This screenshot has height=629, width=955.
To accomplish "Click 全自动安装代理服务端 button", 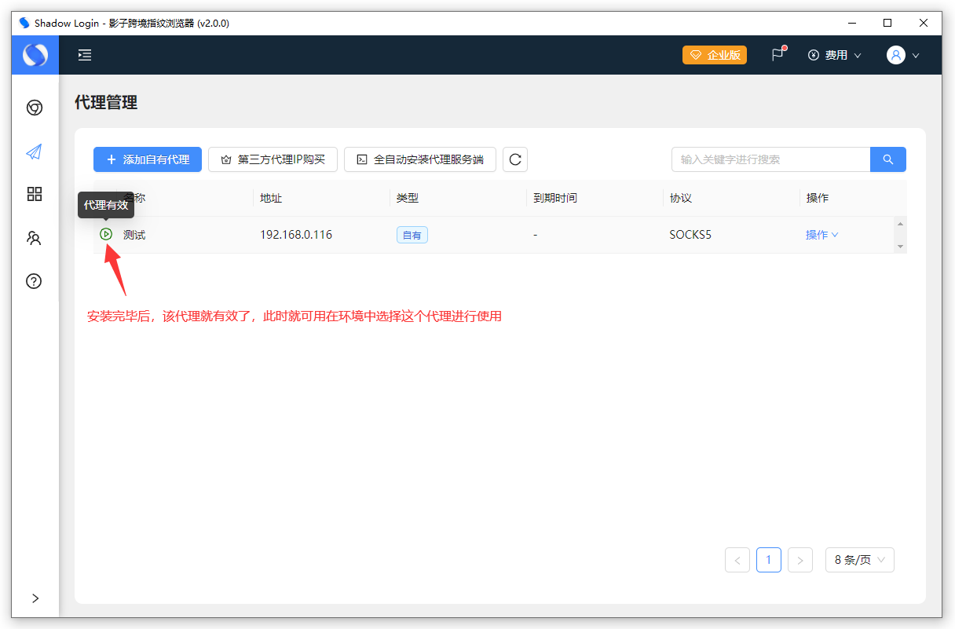I will click(x=420, y=159).
